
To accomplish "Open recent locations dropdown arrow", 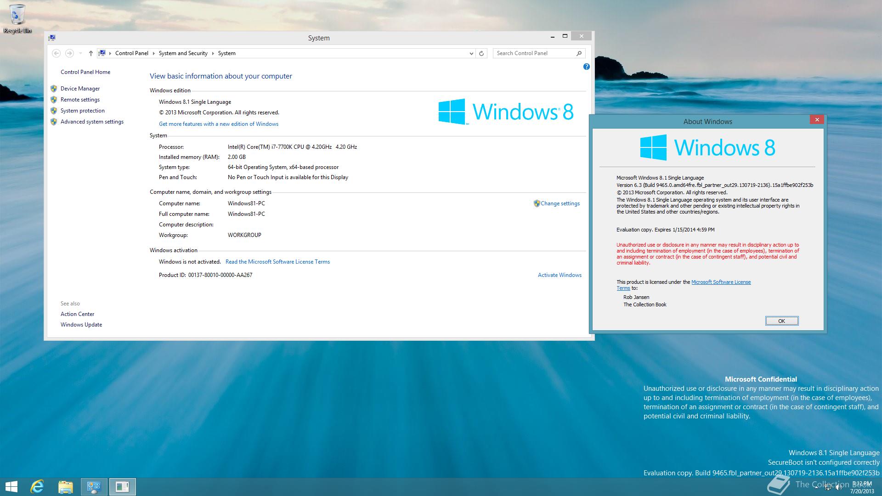I will coord(80,53).
